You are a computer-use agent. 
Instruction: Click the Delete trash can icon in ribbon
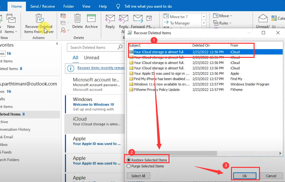77,19
